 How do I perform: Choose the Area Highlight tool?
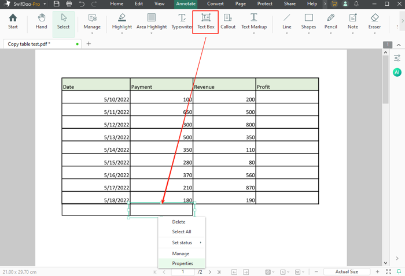[152, 21]
